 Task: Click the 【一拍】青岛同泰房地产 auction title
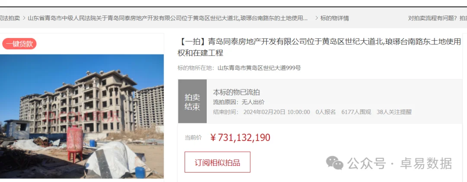[x=319, y=48]
